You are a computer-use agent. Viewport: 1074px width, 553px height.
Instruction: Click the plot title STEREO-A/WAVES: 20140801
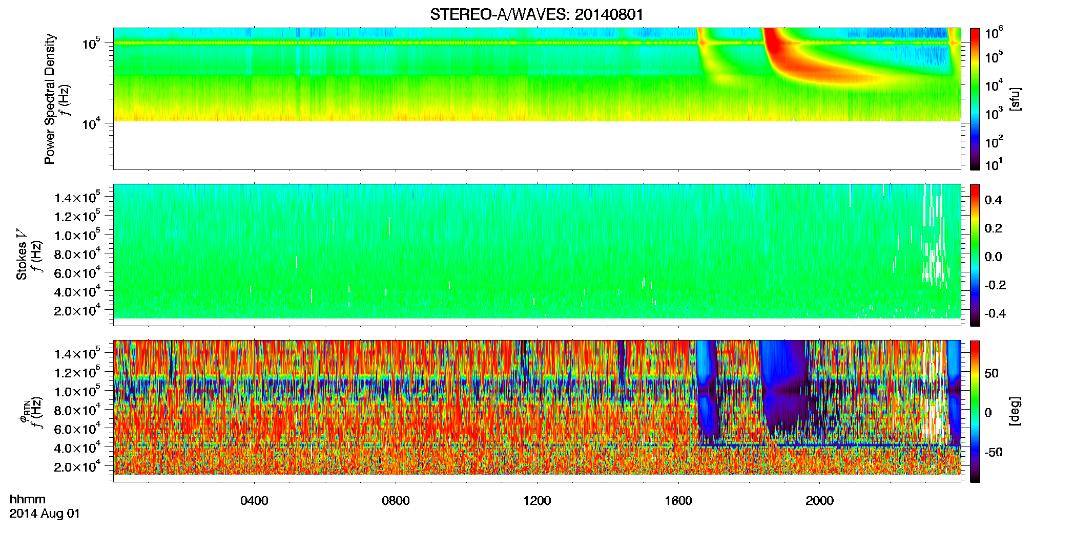(536, 14)
